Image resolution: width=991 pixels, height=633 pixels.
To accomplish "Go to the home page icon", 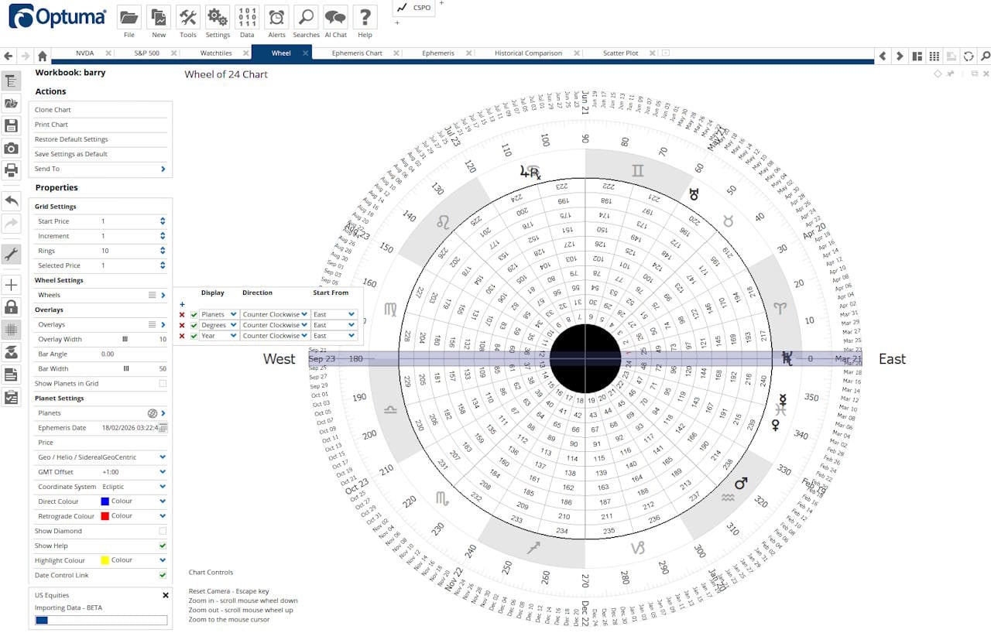I will pyautogui.click(x=43, y=56).
